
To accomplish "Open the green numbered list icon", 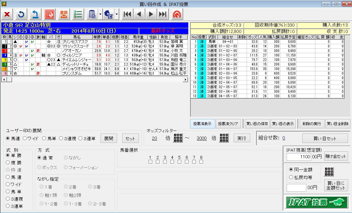I will [78, 14].
